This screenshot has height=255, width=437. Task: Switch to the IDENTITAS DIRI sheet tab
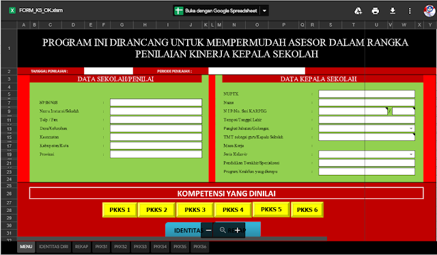click(x=53, y=247)
